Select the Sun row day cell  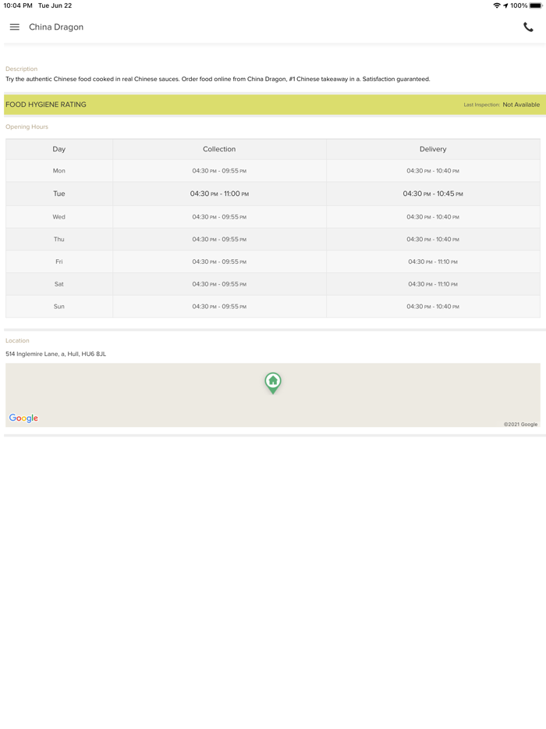point(59,306)
